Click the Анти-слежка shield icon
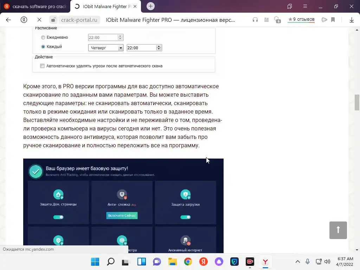 coord(122,194)
